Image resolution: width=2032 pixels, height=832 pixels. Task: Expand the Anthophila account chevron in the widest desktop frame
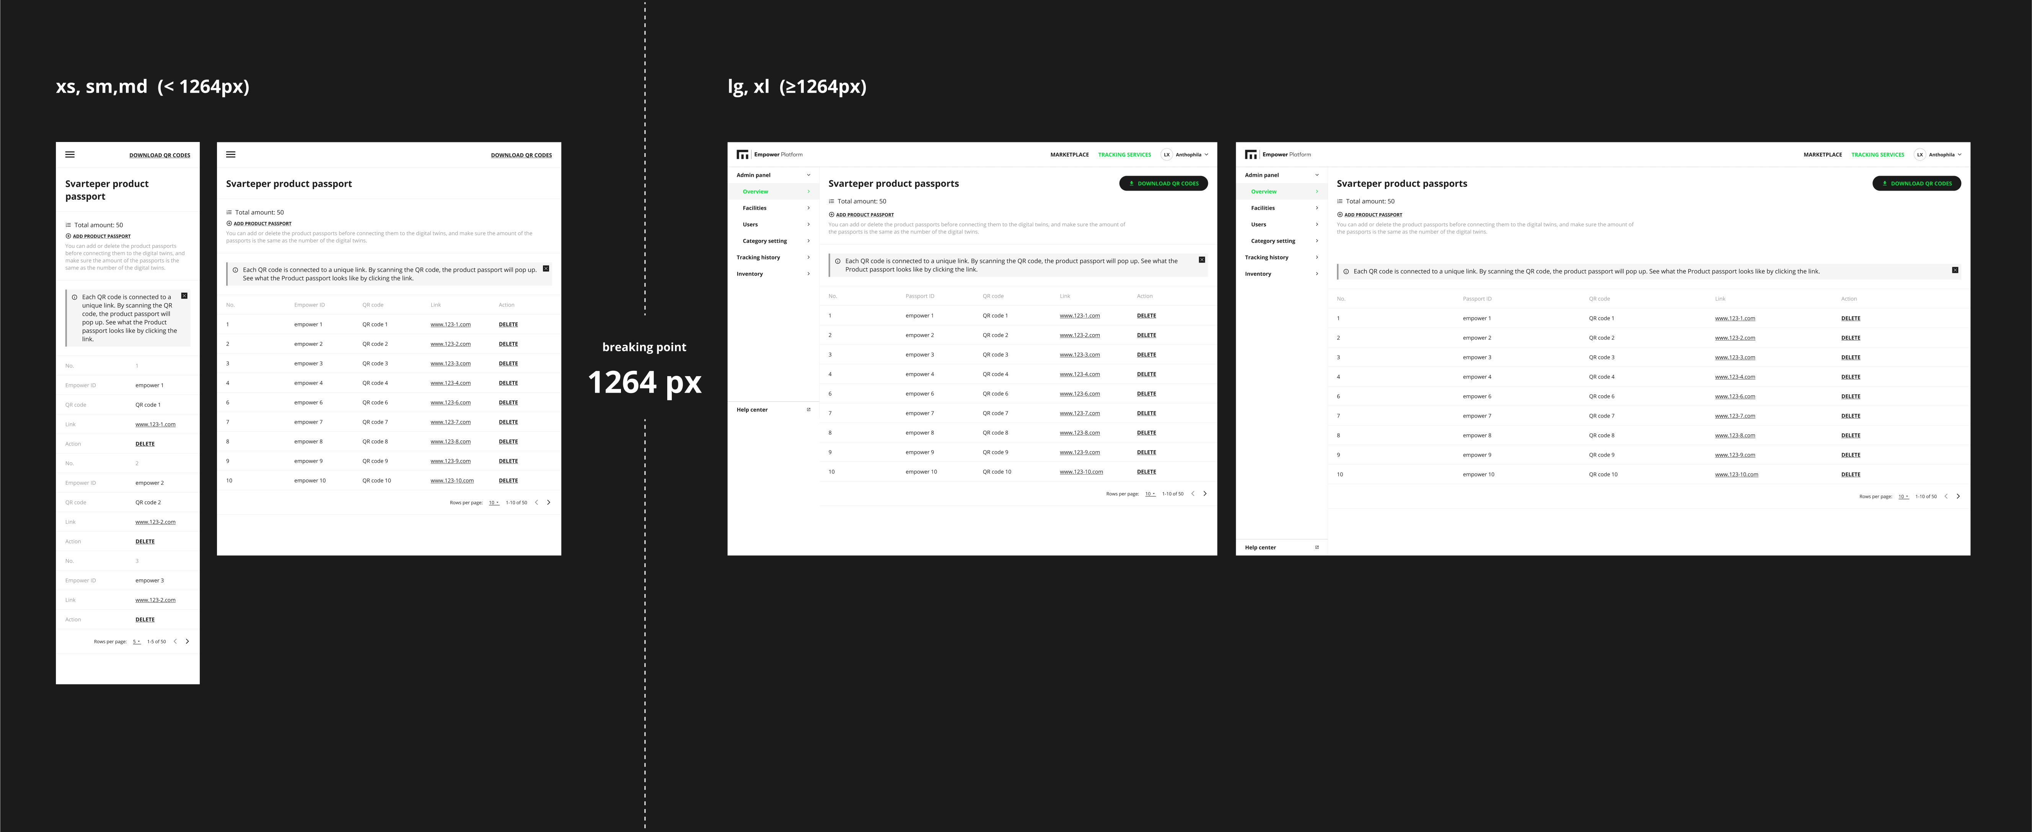1959,155
